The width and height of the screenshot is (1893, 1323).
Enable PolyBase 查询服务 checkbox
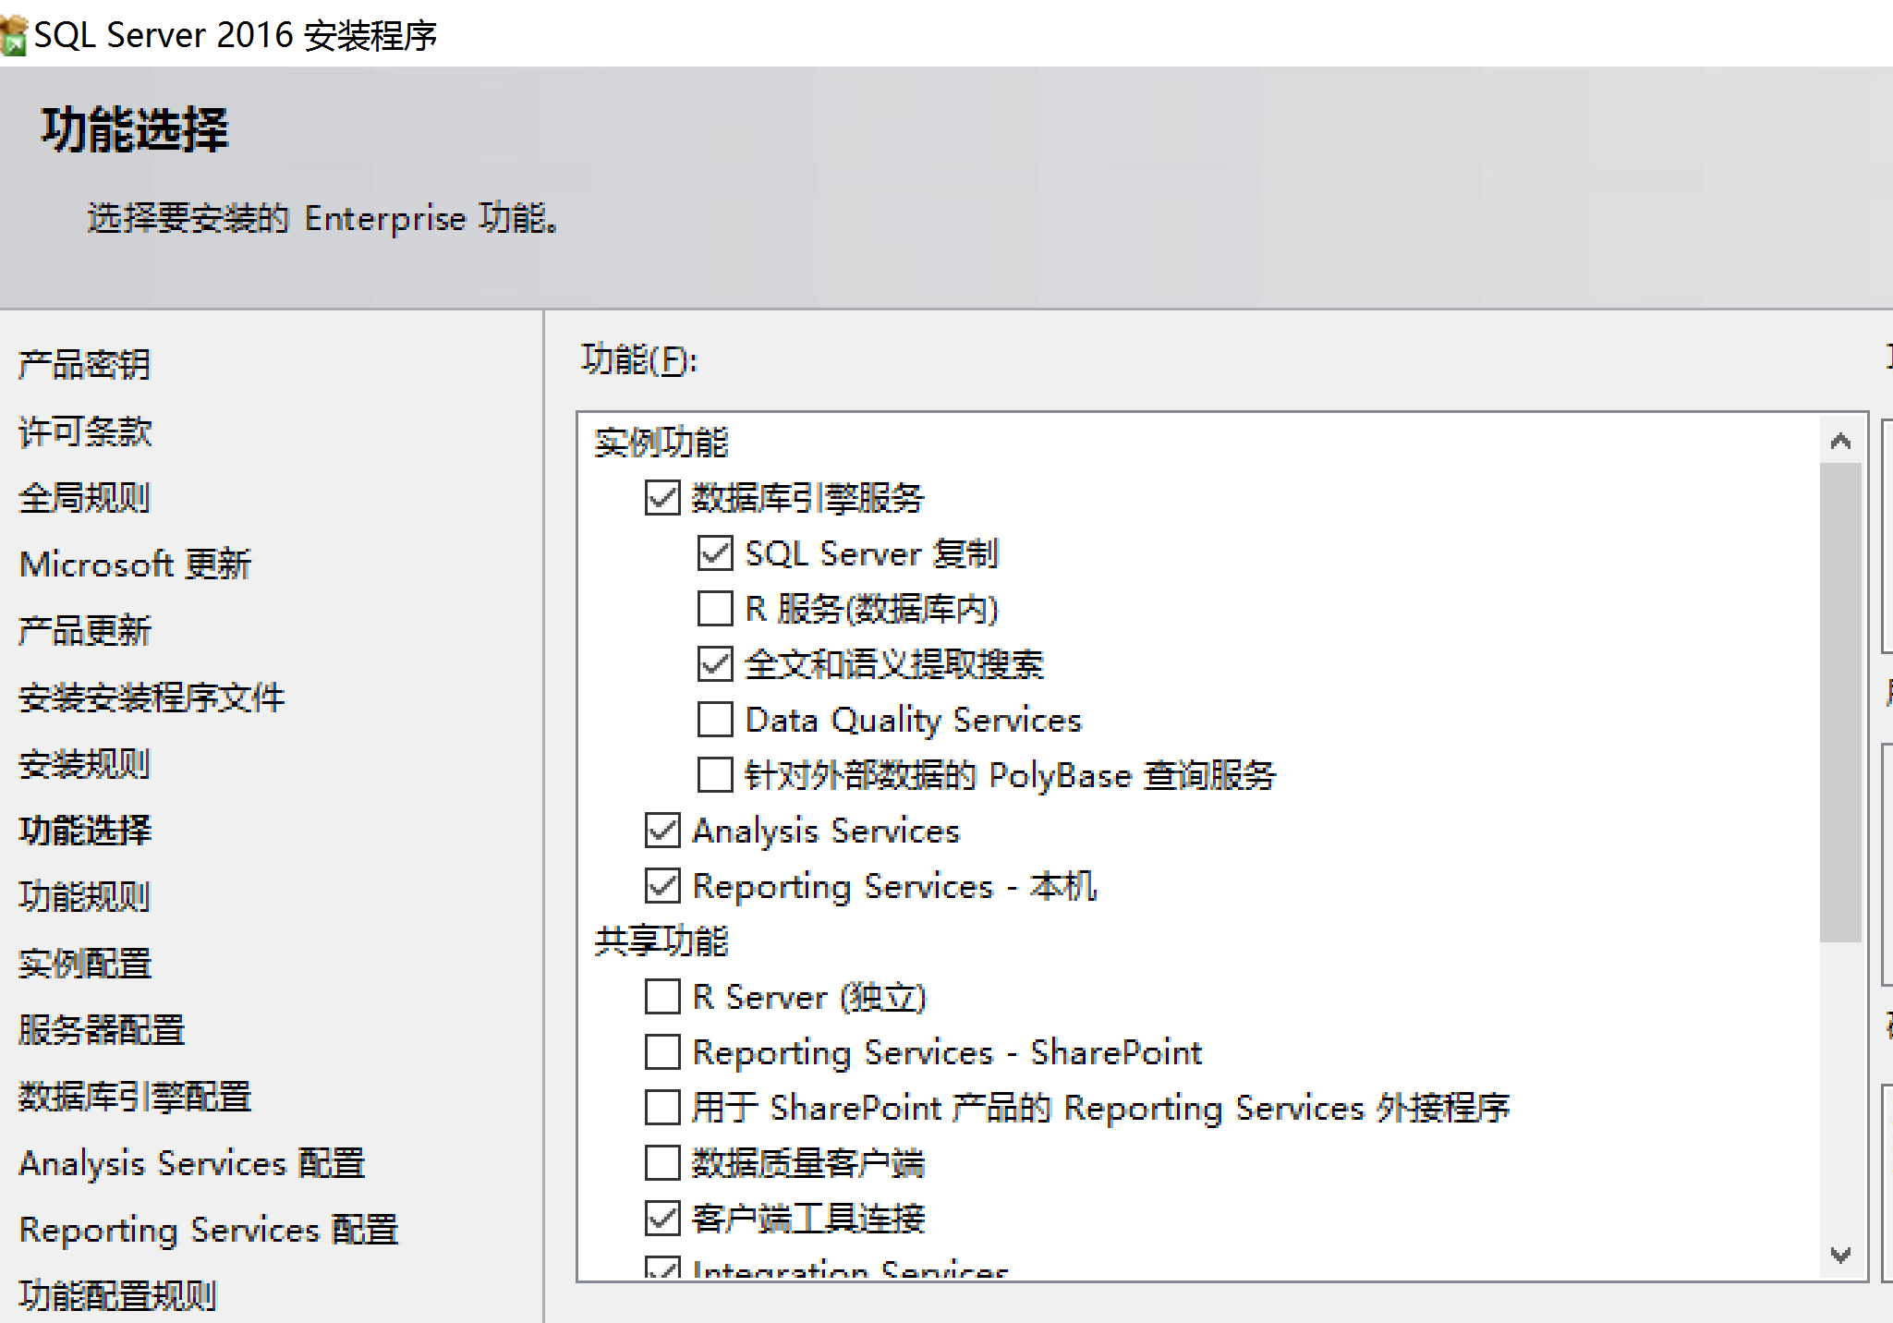click(715, 775)
